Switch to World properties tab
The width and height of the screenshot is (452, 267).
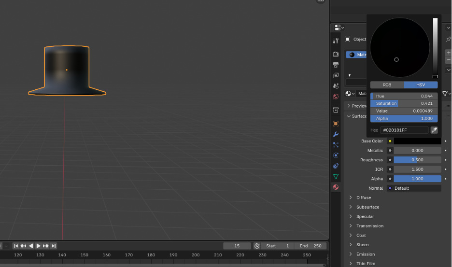pos(336,97)
